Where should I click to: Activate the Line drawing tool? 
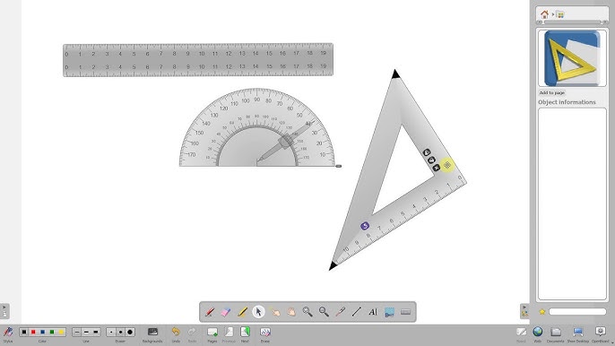pyautogui.click(x=357, y=312)
